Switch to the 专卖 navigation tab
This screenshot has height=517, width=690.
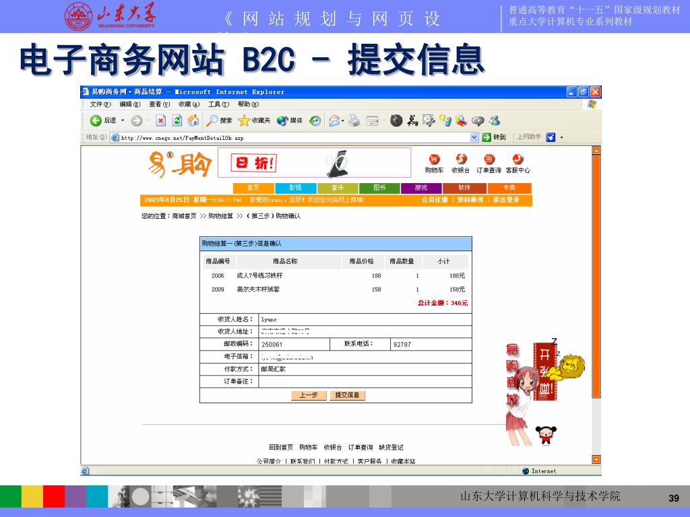[x=509, y=188]
